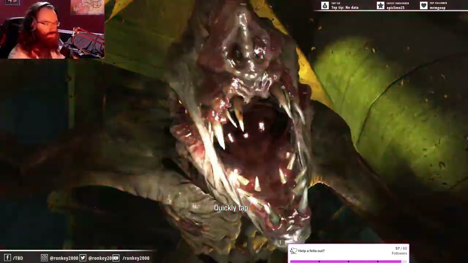The height and width of the screenshot is (263, 468).
Task: Click the top follower name mrmgoop
Action: 438,8
